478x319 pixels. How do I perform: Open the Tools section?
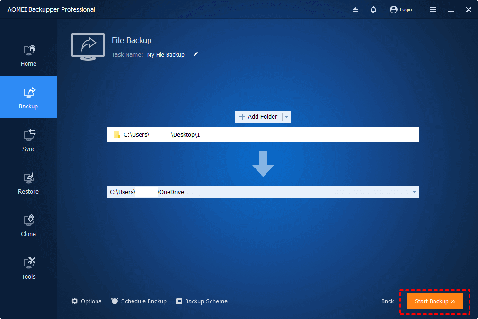click(29, 268)
